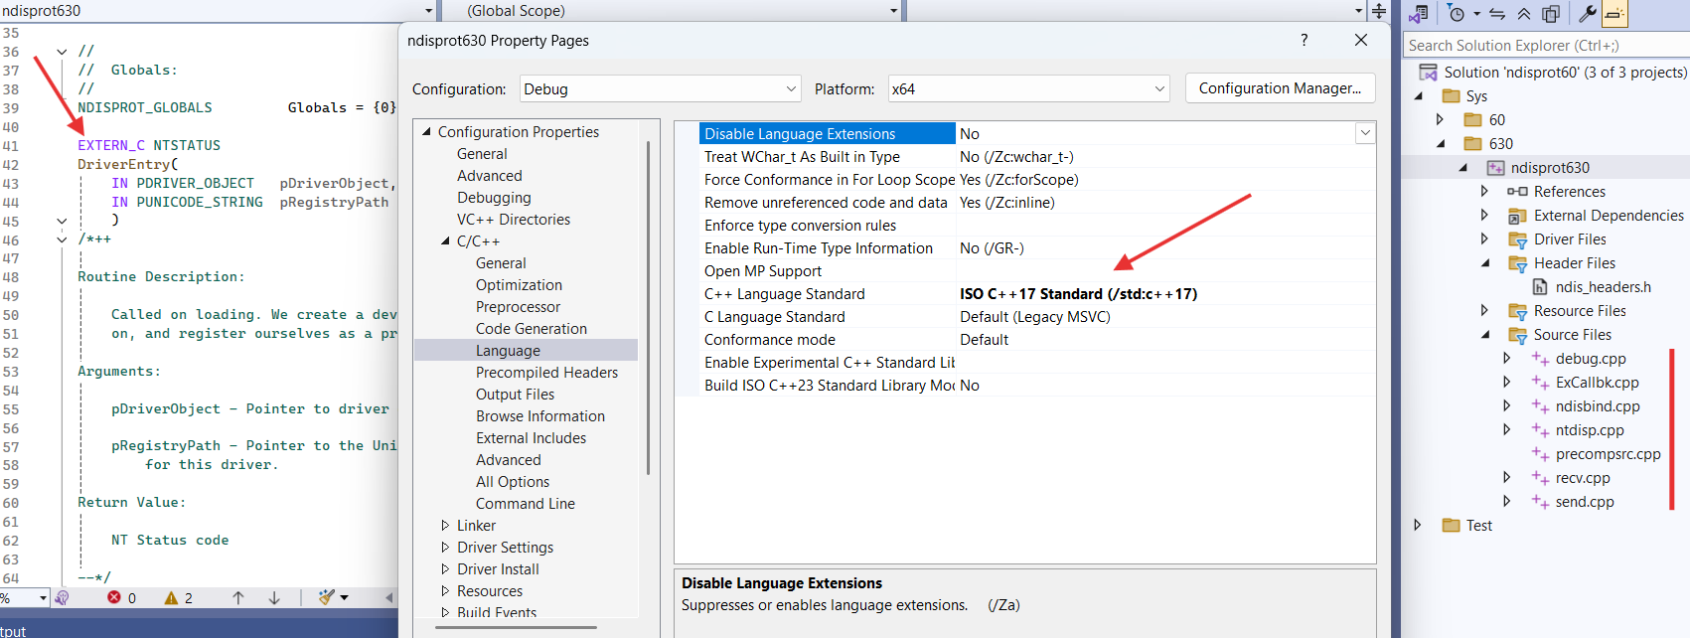
Task: Click the Sync with Active Document icon
Action: [x=1497, y=13]
